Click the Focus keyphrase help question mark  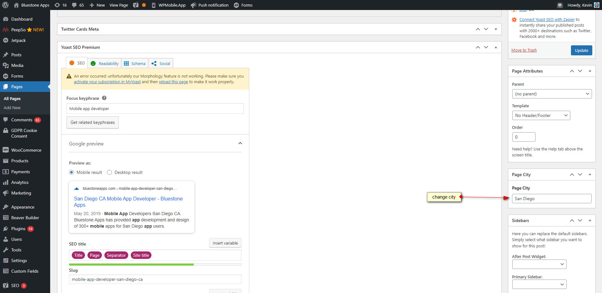click(104, 98)
